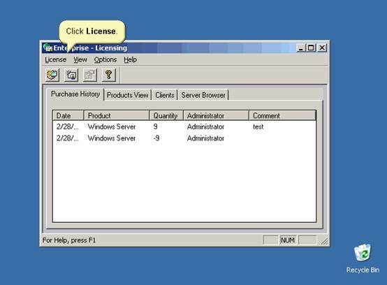Switch to the Products View tab
The height and width of the screenshot is (285, 387).
click(128, 95)
